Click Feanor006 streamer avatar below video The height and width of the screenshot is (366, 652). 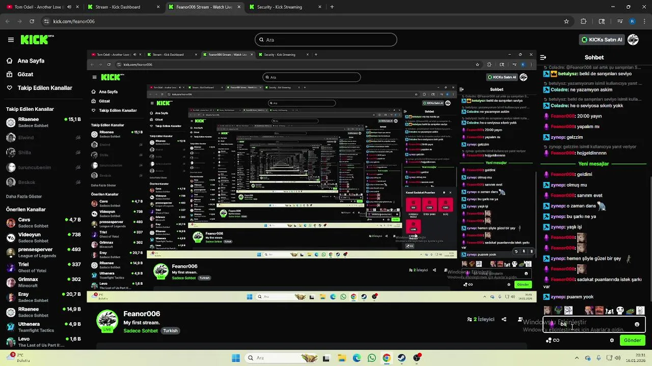(x=107, y=321)
